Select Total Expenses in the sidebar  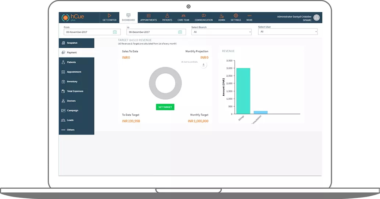[x=75, y=91]
